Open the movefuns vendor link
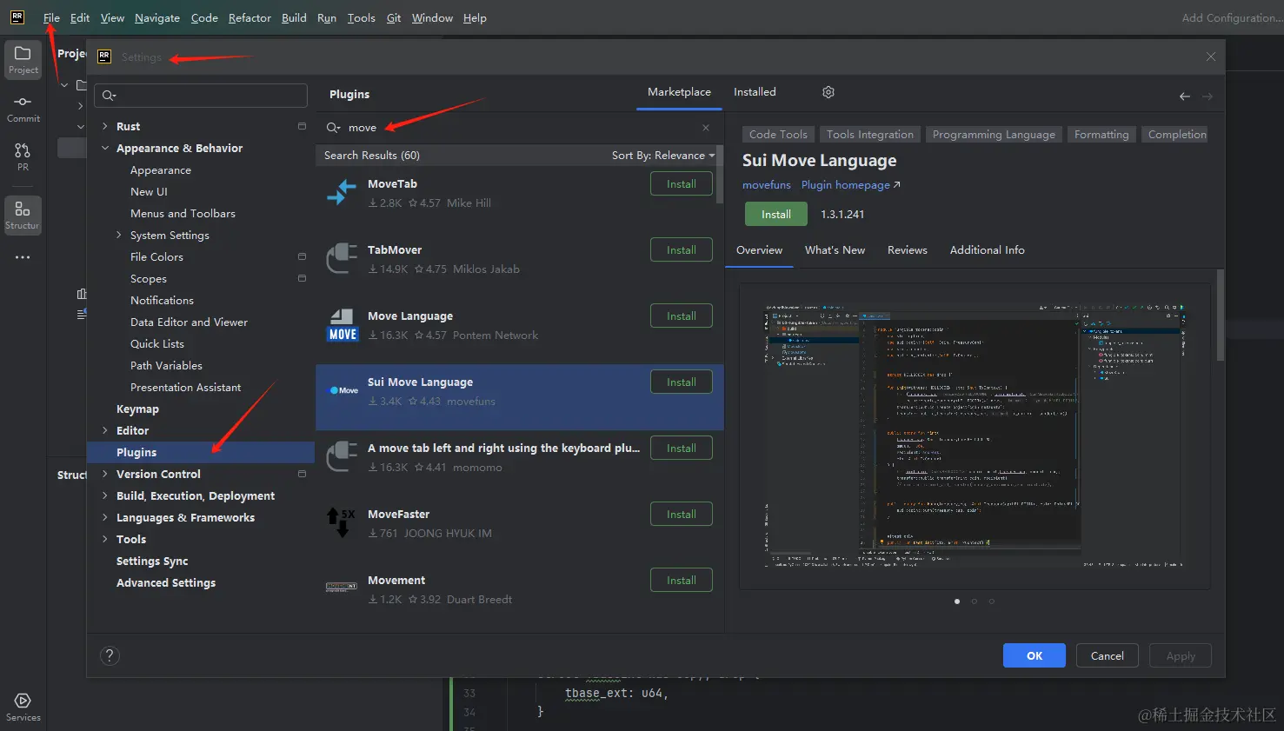The height and width of the screenshot is (731, 1284). point(767,185)
